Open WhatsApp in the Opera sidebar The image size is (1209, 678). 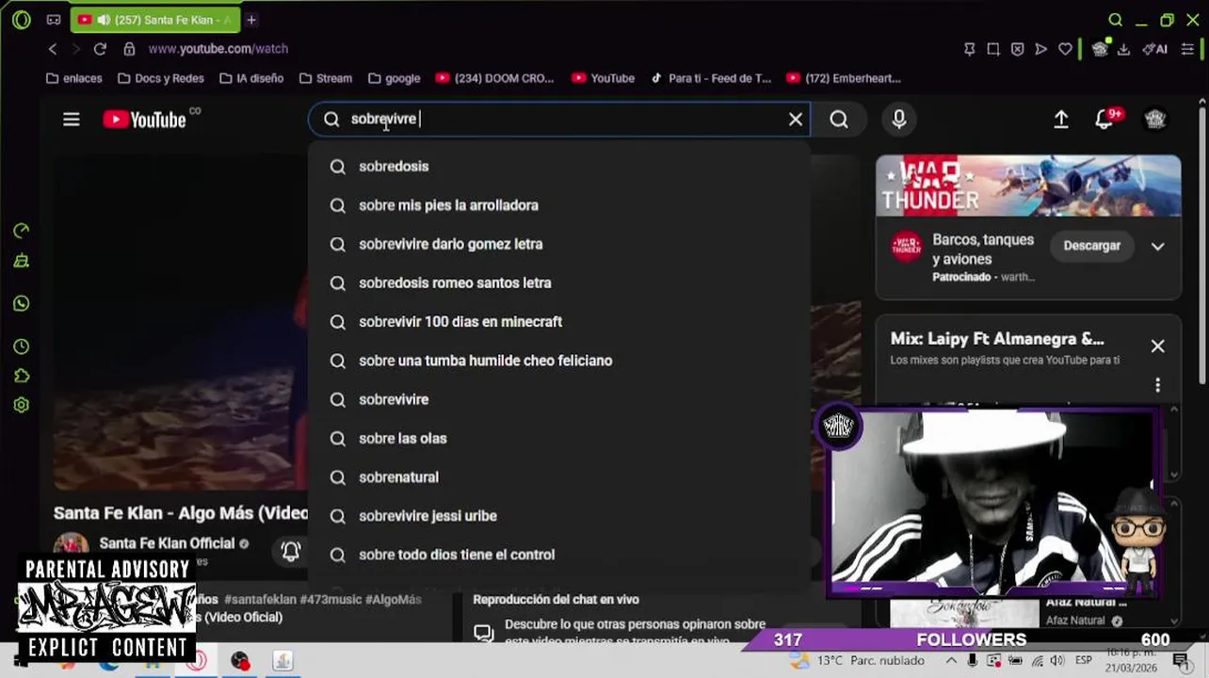pos(22,304)
